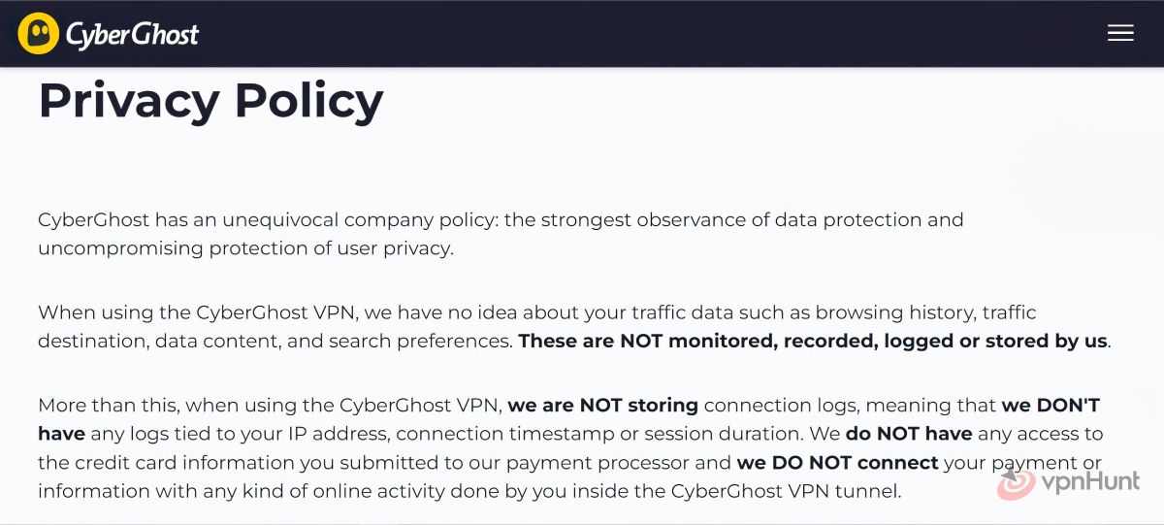Click the phrase "uncompromising protection of user privacy"
Screen dimensions: 1164x525
pyautogui.click(x=244, y=248)
